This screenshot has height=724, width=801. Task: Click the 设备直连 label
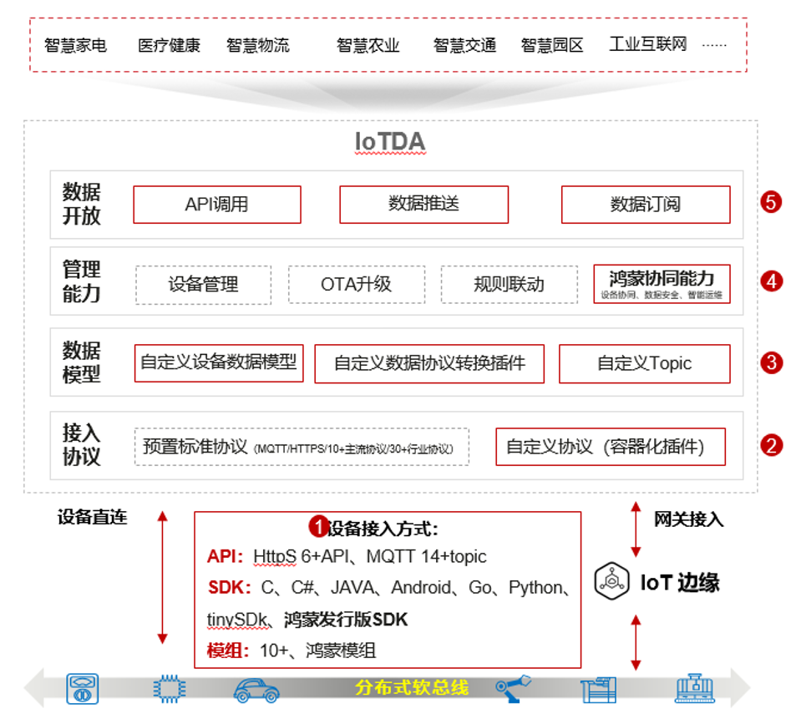[x=93, y=517]
